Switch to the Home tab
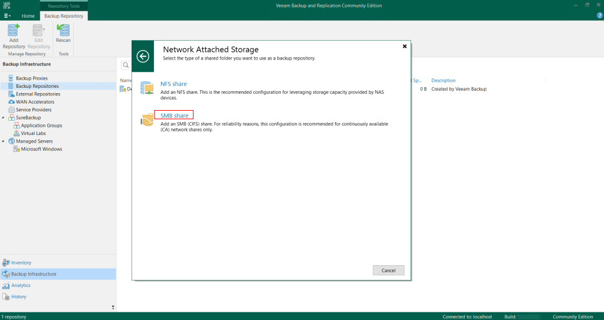This screenshot has width=604, height=320. tap(28, 16)
